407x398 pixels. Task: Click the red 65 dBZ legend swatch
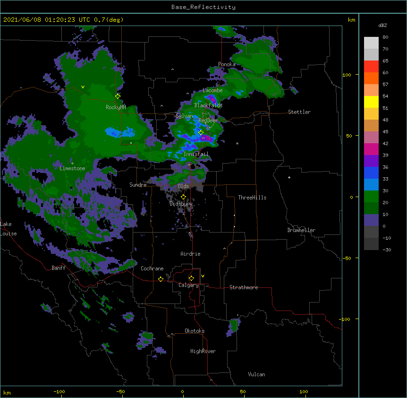[371, 67]
